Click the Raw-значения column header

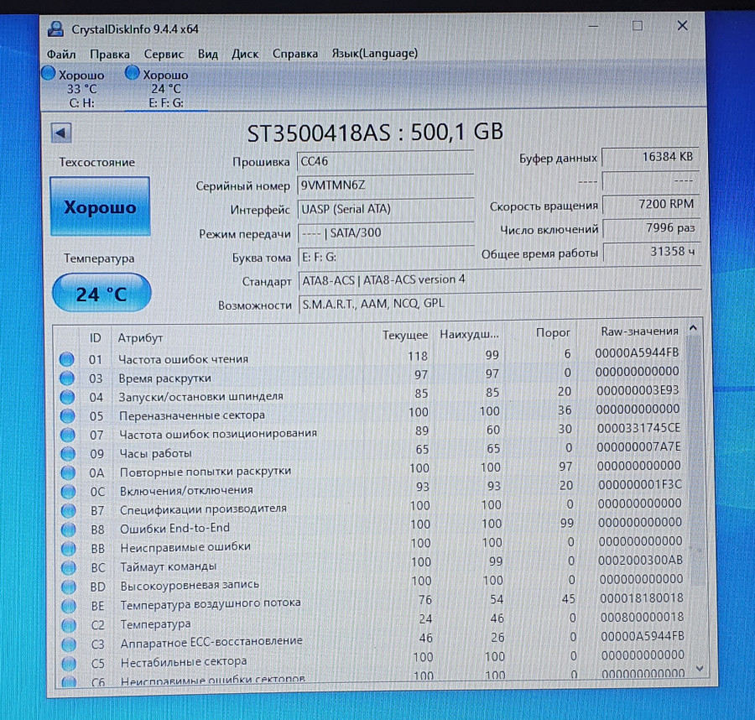[x=633, y=331]
